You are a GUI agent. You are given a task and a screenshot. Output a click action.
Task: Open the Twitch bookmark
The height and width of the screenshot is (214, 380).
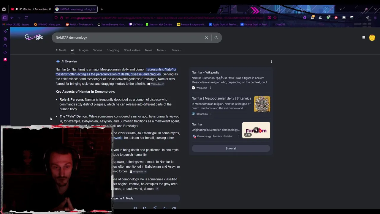[x=136, y=25]
